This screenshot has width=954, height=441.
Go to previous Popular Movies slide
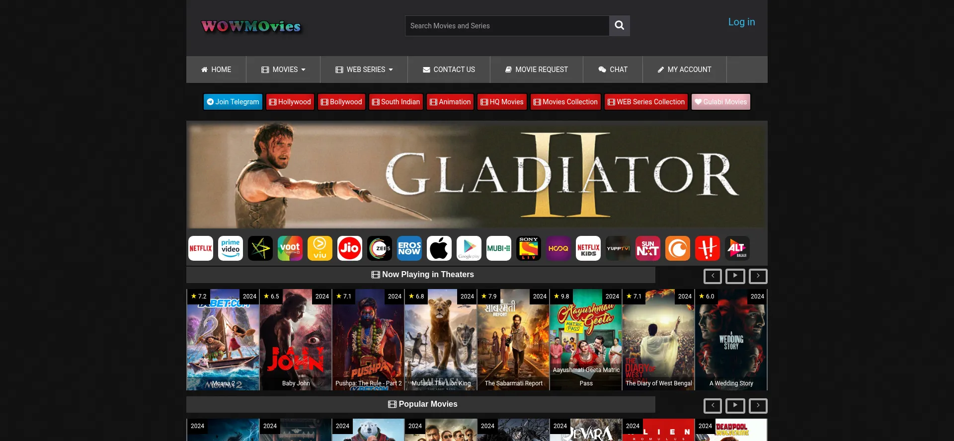tap(713, 406)
